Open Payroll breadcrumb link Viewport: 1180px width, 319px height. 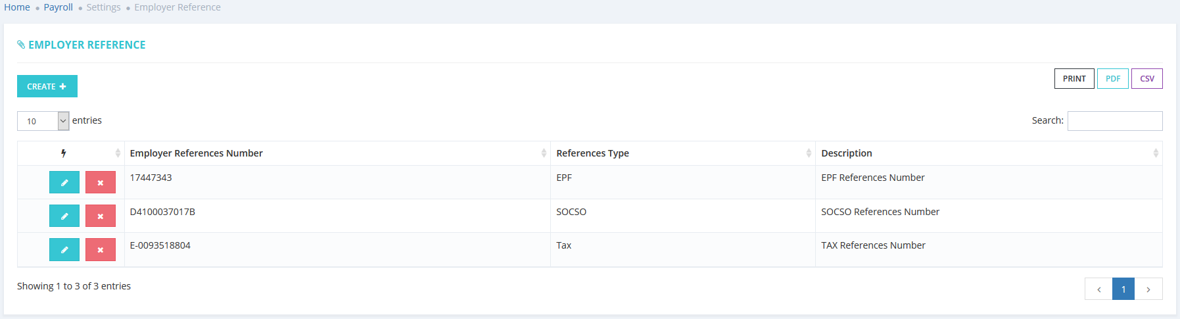(58, 7)
